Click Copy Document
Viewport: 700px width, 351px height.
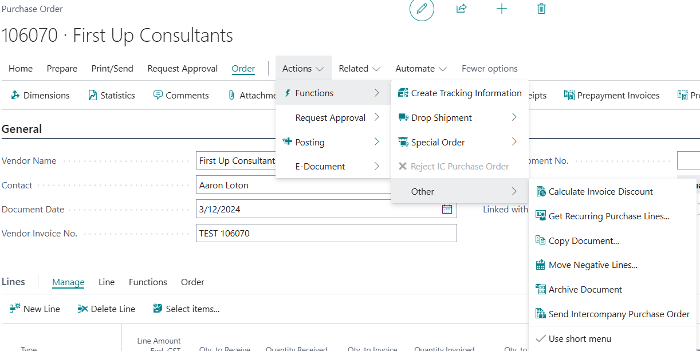pyautogui.click(x=612, y=241)
